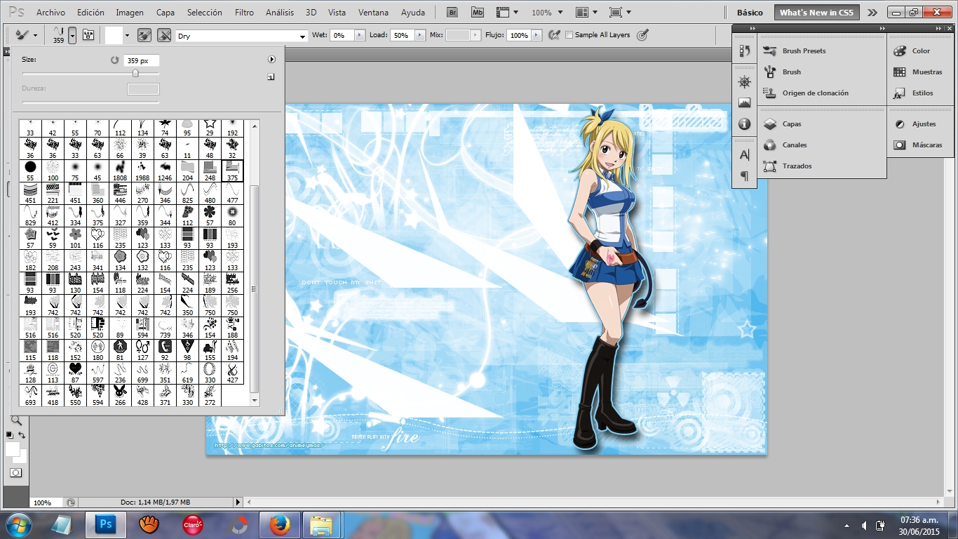Launch Mini Bridge with the Mb button
Screen dimensions: 958x539
(x=478, y=13)
